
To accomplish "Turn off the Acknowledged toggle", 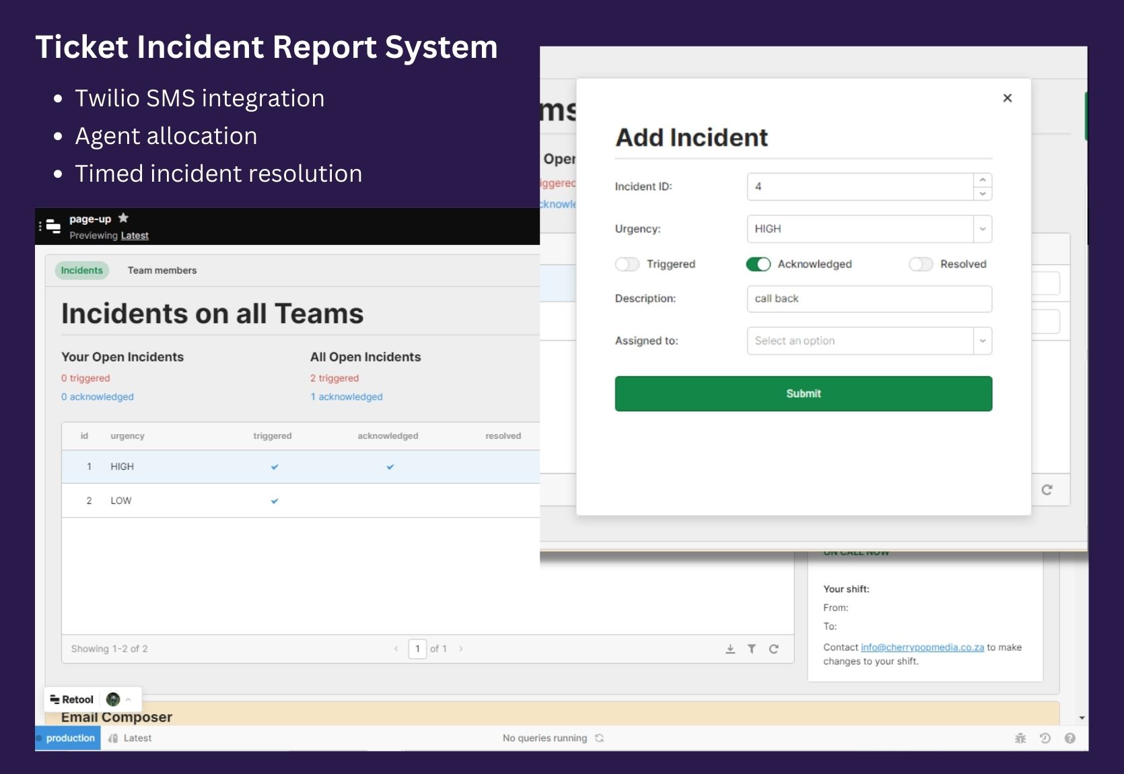I will point(759,265).
